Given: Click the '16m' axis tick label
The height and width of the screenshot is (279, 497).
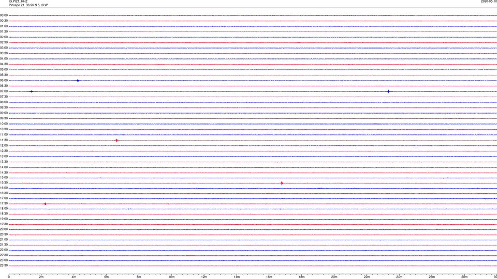Looking at the screenshot, I should click(269, 277).
